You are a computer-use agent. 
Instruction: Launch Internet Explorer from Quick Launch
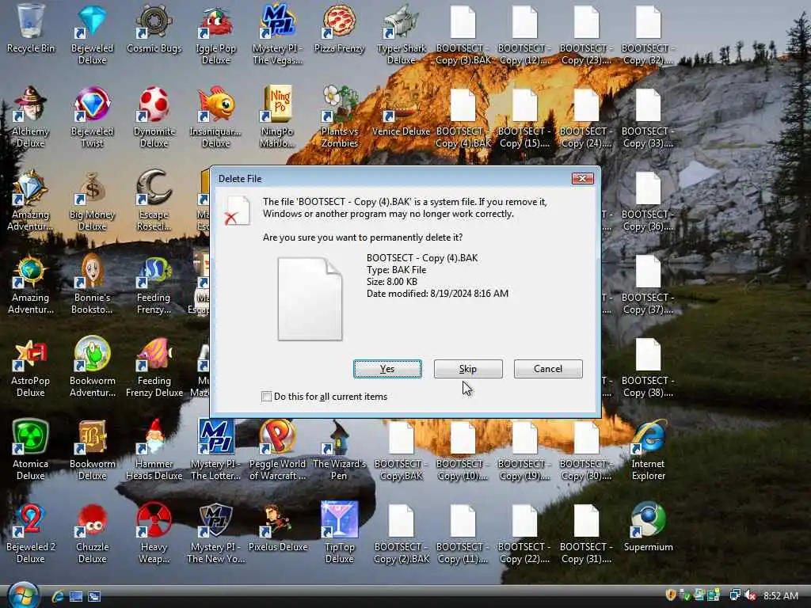pos(59,596)
